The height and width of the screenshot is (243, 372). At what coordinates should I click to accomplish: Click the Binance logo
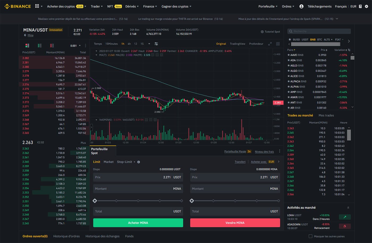point(18,6)
